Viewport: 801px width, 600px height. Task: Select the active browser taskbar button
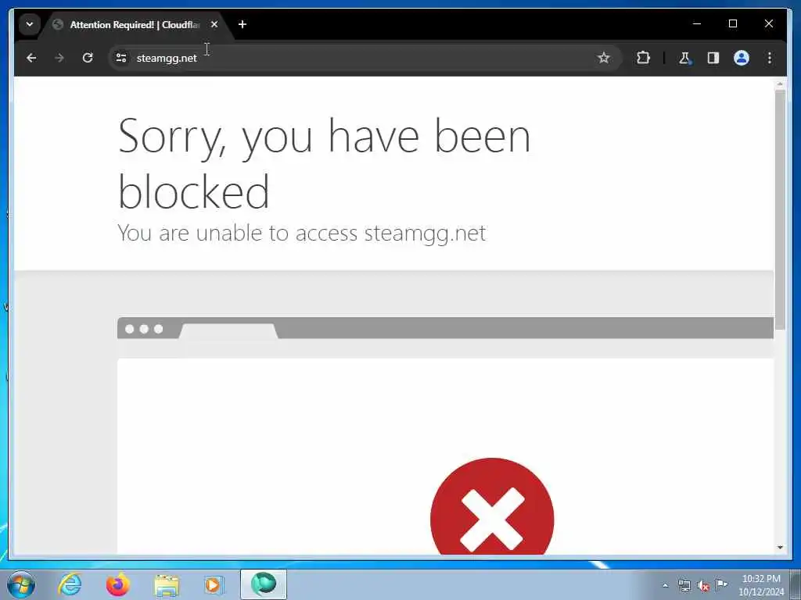tap(264, 584)
